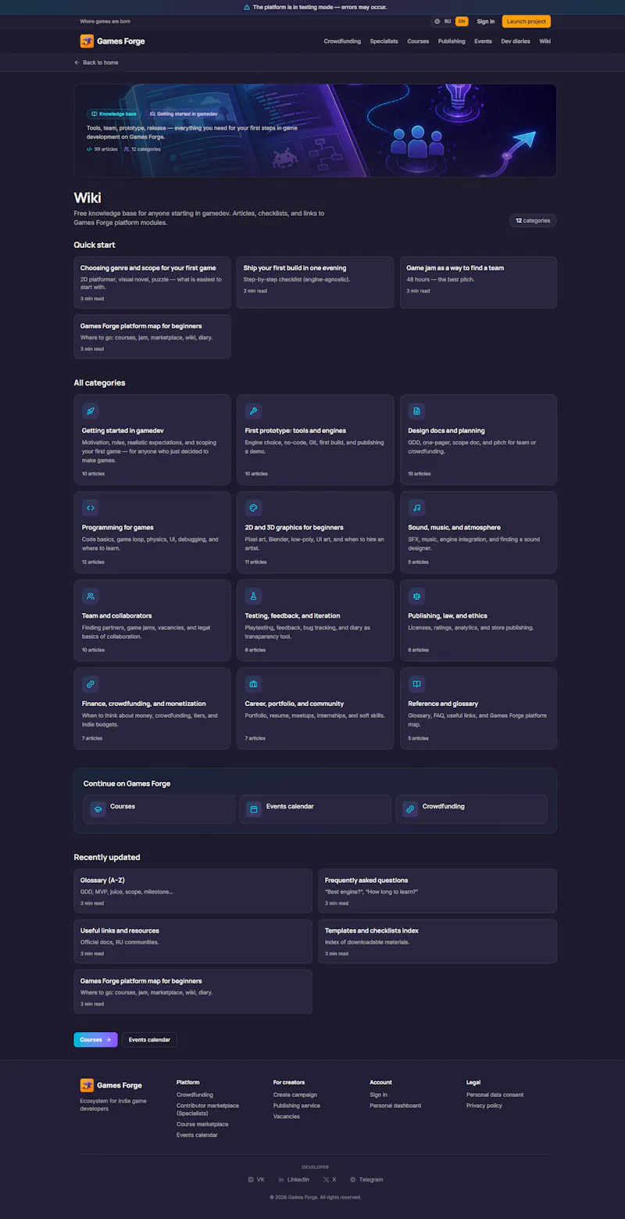This screenshot has height=1219, width=625.
Task: Open Ship your first build in one evening
Action: tap(316, 282)
